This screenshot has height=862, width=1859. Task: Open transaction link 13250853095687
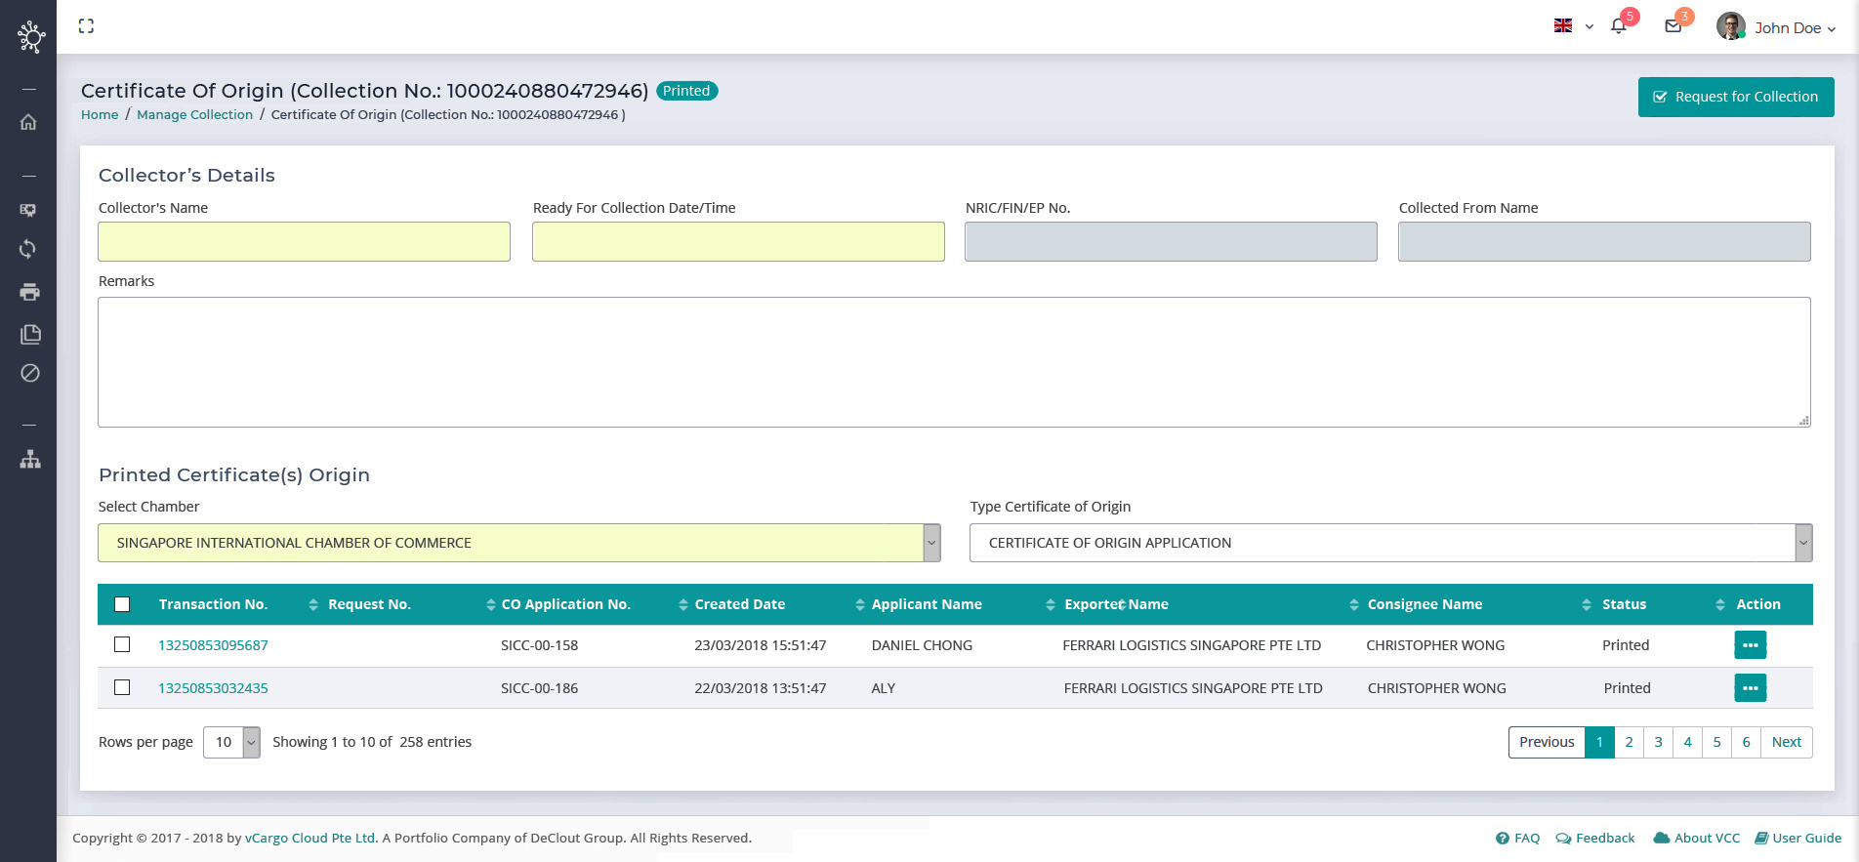point(213,645)
